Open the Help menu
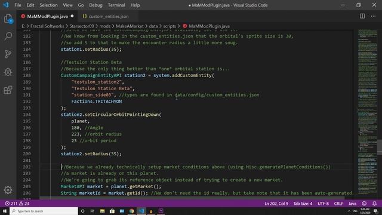The height and width of the screenshot is (215, 382). click(135, 5)
